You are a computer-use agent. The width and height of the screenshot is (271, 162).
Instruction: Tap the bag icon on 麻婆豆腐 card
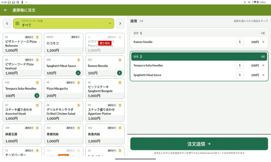(37, 128)
